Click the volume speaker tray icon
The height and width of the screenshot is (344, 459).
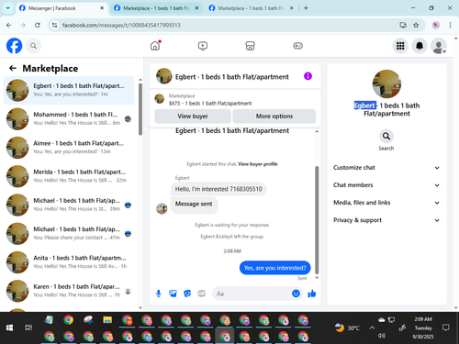pyautogui.click(x=382, y=336)
